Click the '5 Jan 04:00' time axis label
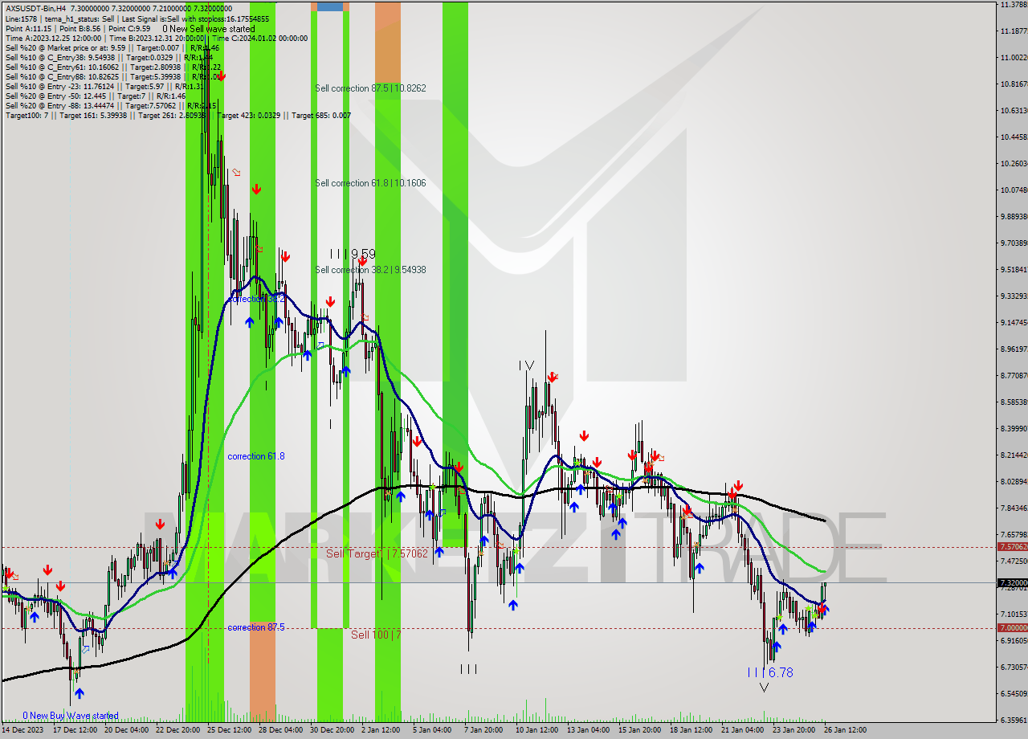Image resolution: width=1028 pixels, height=739 pixels. 433,730
